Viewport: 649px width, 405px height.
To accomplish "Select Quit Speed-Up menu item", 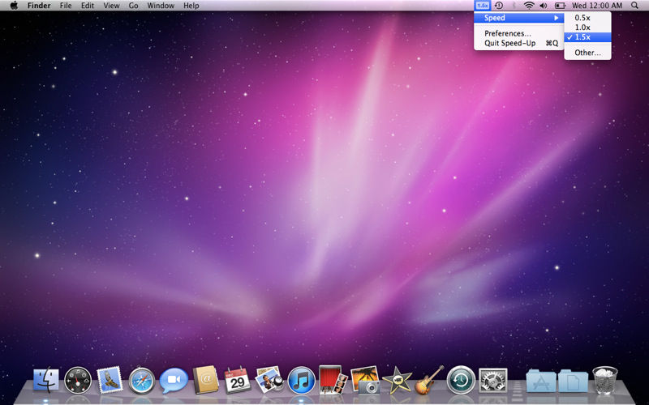I will click(x=518, y=43).
